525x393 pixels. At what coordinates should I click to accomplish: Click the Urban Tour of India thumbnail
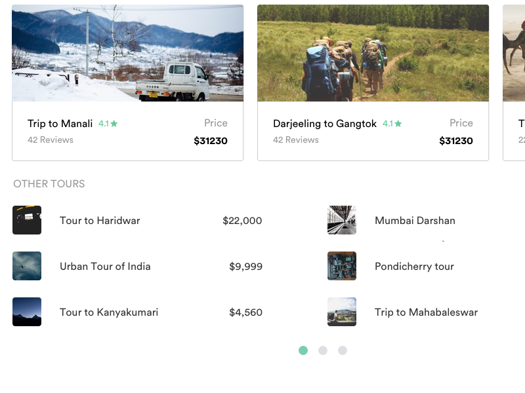tap(26, 266)
